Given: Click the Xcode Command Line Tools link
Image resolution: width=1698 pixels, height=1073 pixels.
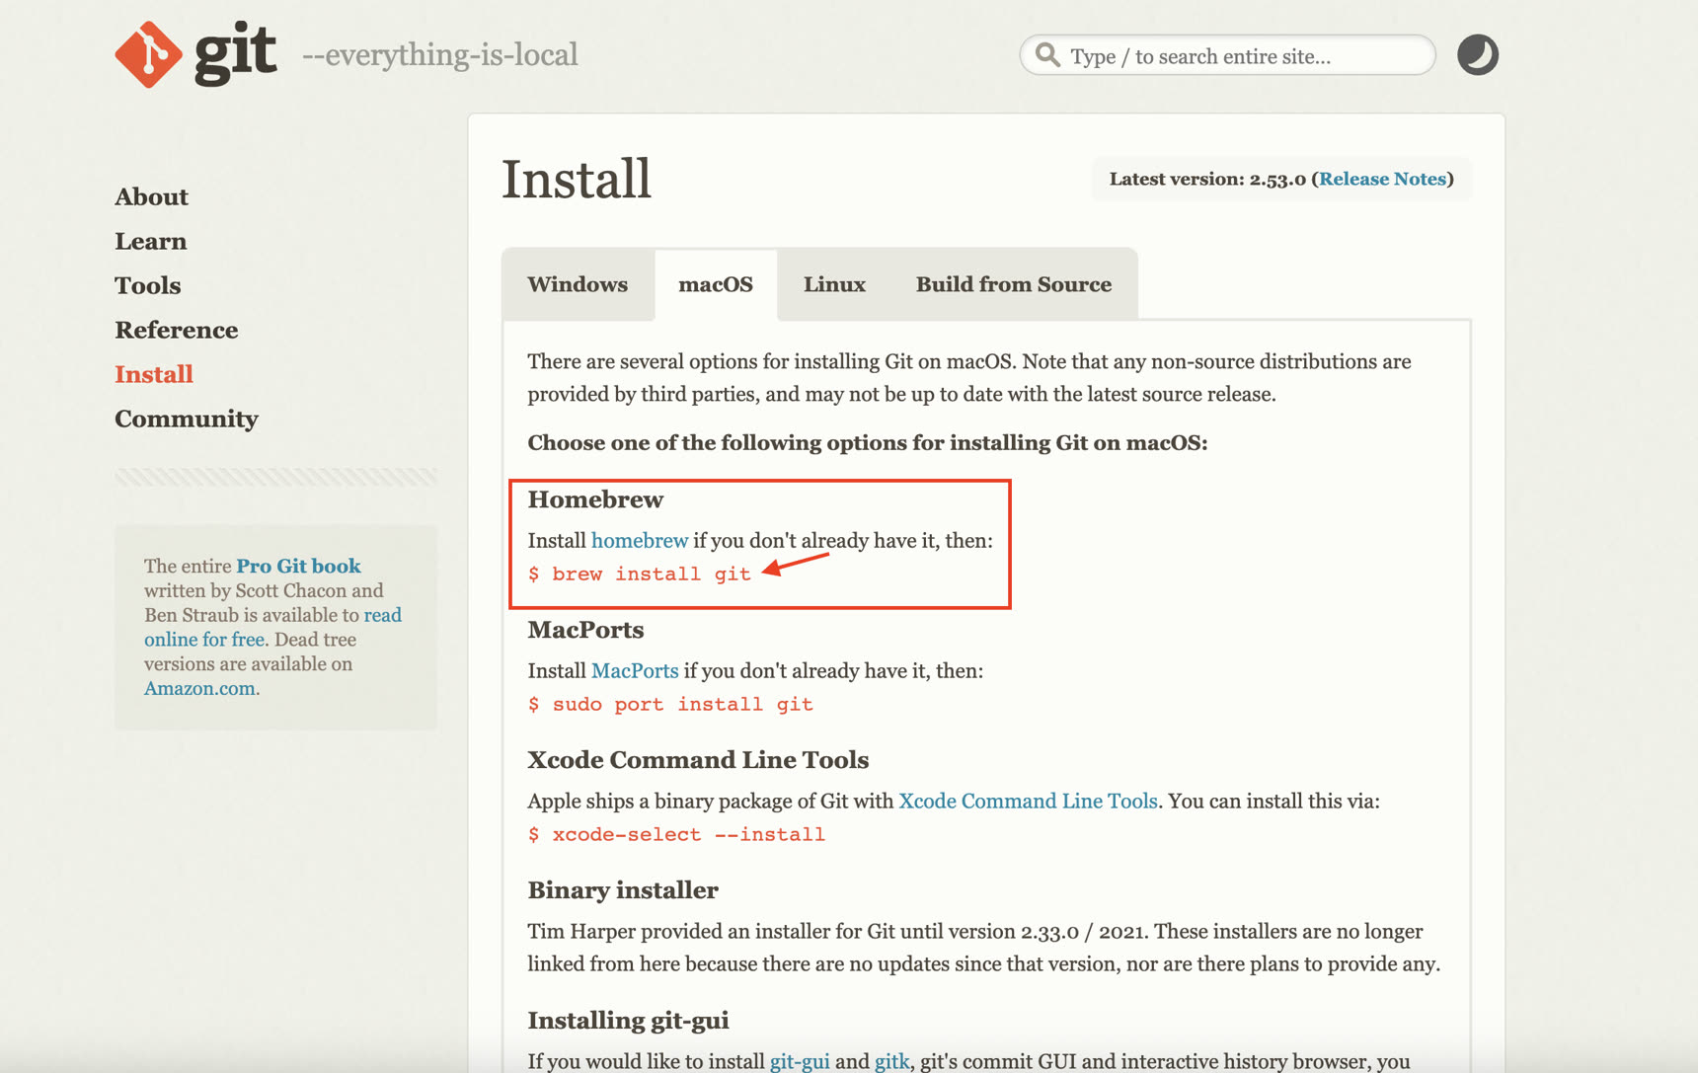Looking at the screenshot, I should click(x=1028, y=801).
